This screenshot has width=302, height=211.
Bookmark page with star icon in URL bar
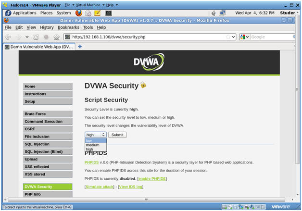[x=228, y=37]
